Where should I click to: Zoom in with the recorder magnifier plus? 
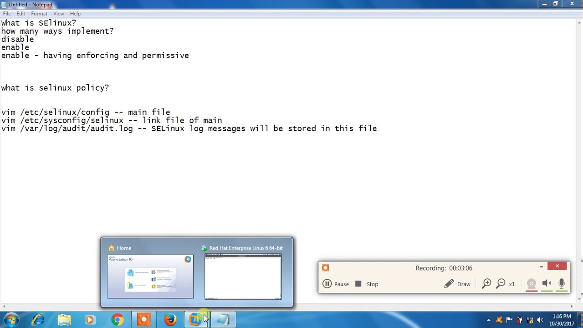486,284
